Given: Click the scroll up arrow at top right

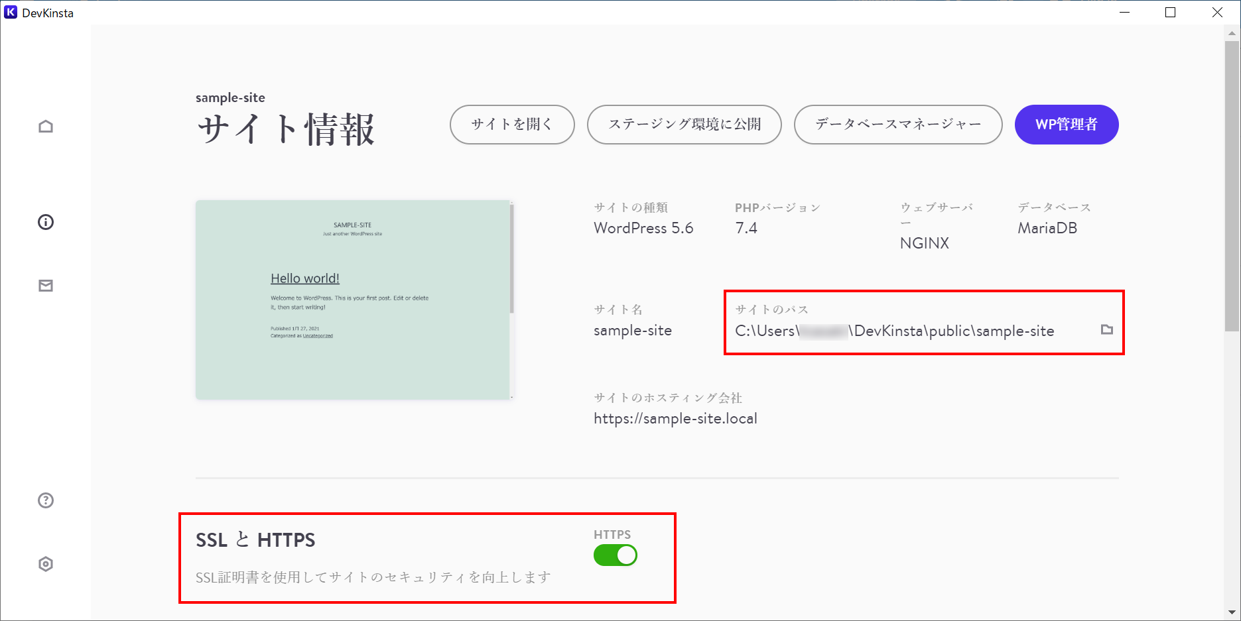Looking at the screenshot, I should tap(1232, 32).
